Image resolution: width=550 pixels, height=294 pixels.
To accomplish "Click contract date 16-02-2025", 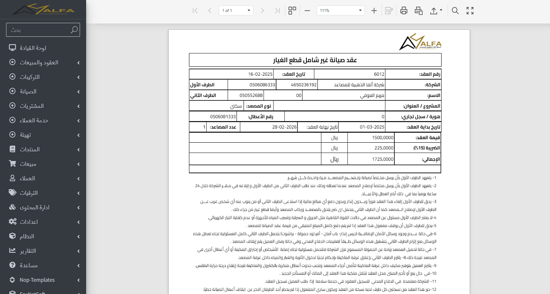I will pos(260,74).
